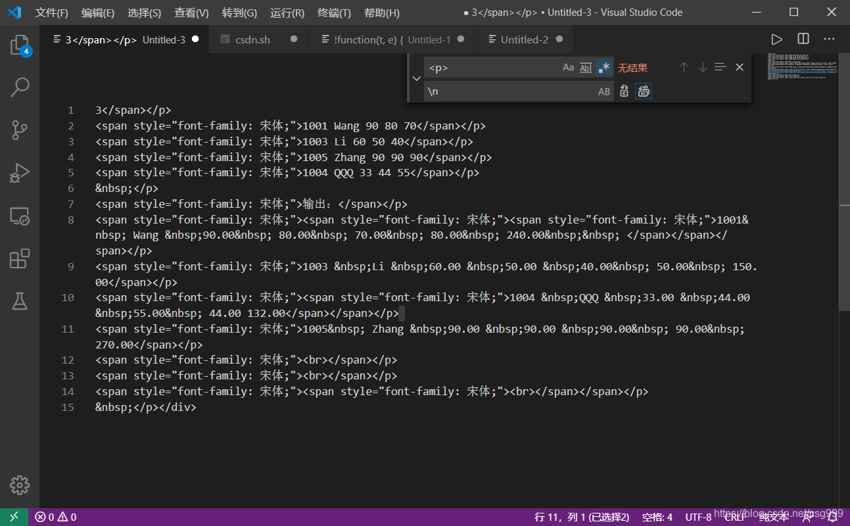This screenshot has width=850, height=526.
Task: Split the editor to the right
Action: (803, 39)
